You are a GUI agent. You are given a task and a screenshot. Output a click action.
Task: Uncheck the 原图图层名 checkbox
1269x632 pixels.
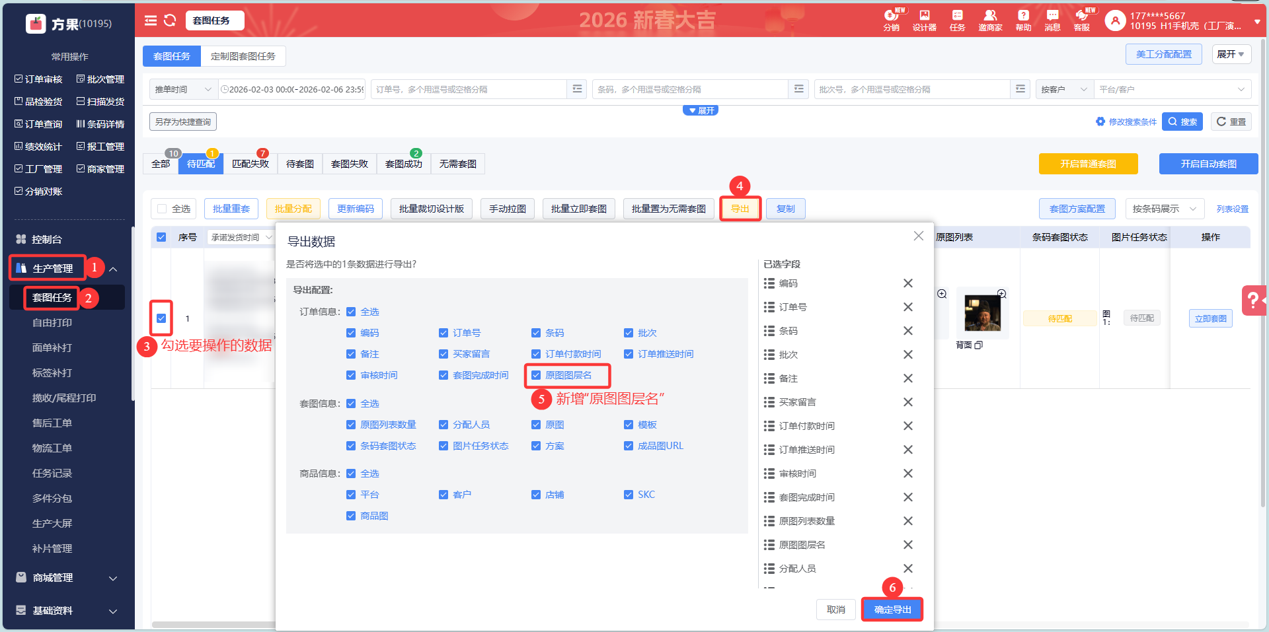536,375
